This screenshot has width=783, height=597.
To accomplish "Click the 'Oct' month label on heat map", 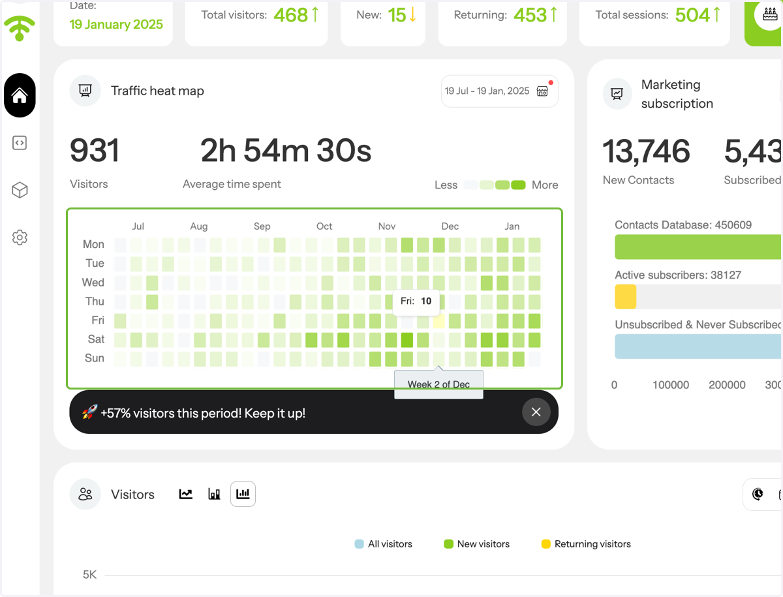I will pyautogui.click(x=324, y=226).
